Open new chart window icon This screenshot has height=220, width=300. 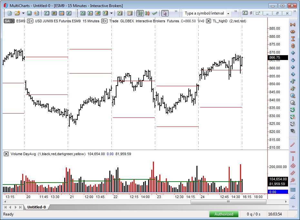tap(46, 13)
